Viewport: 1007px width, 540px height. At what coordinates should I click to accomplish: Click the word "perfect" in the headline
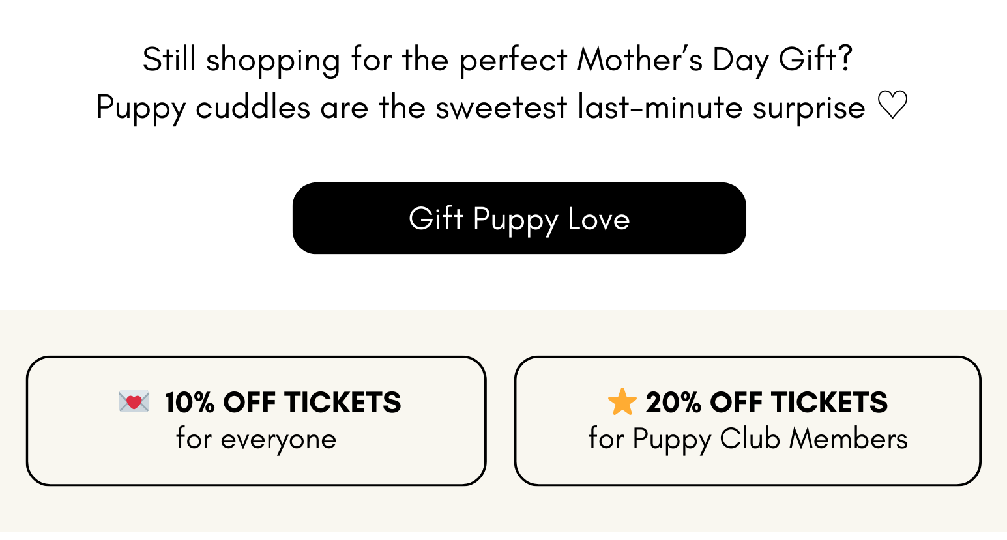(x=513, y=60)
